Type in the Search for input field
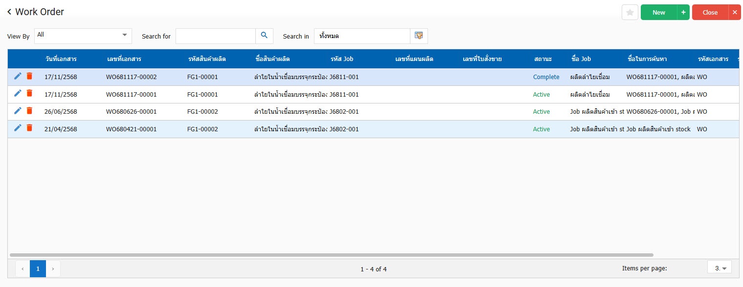This screenshot has width=743, height=287. [x=215, y=36]
